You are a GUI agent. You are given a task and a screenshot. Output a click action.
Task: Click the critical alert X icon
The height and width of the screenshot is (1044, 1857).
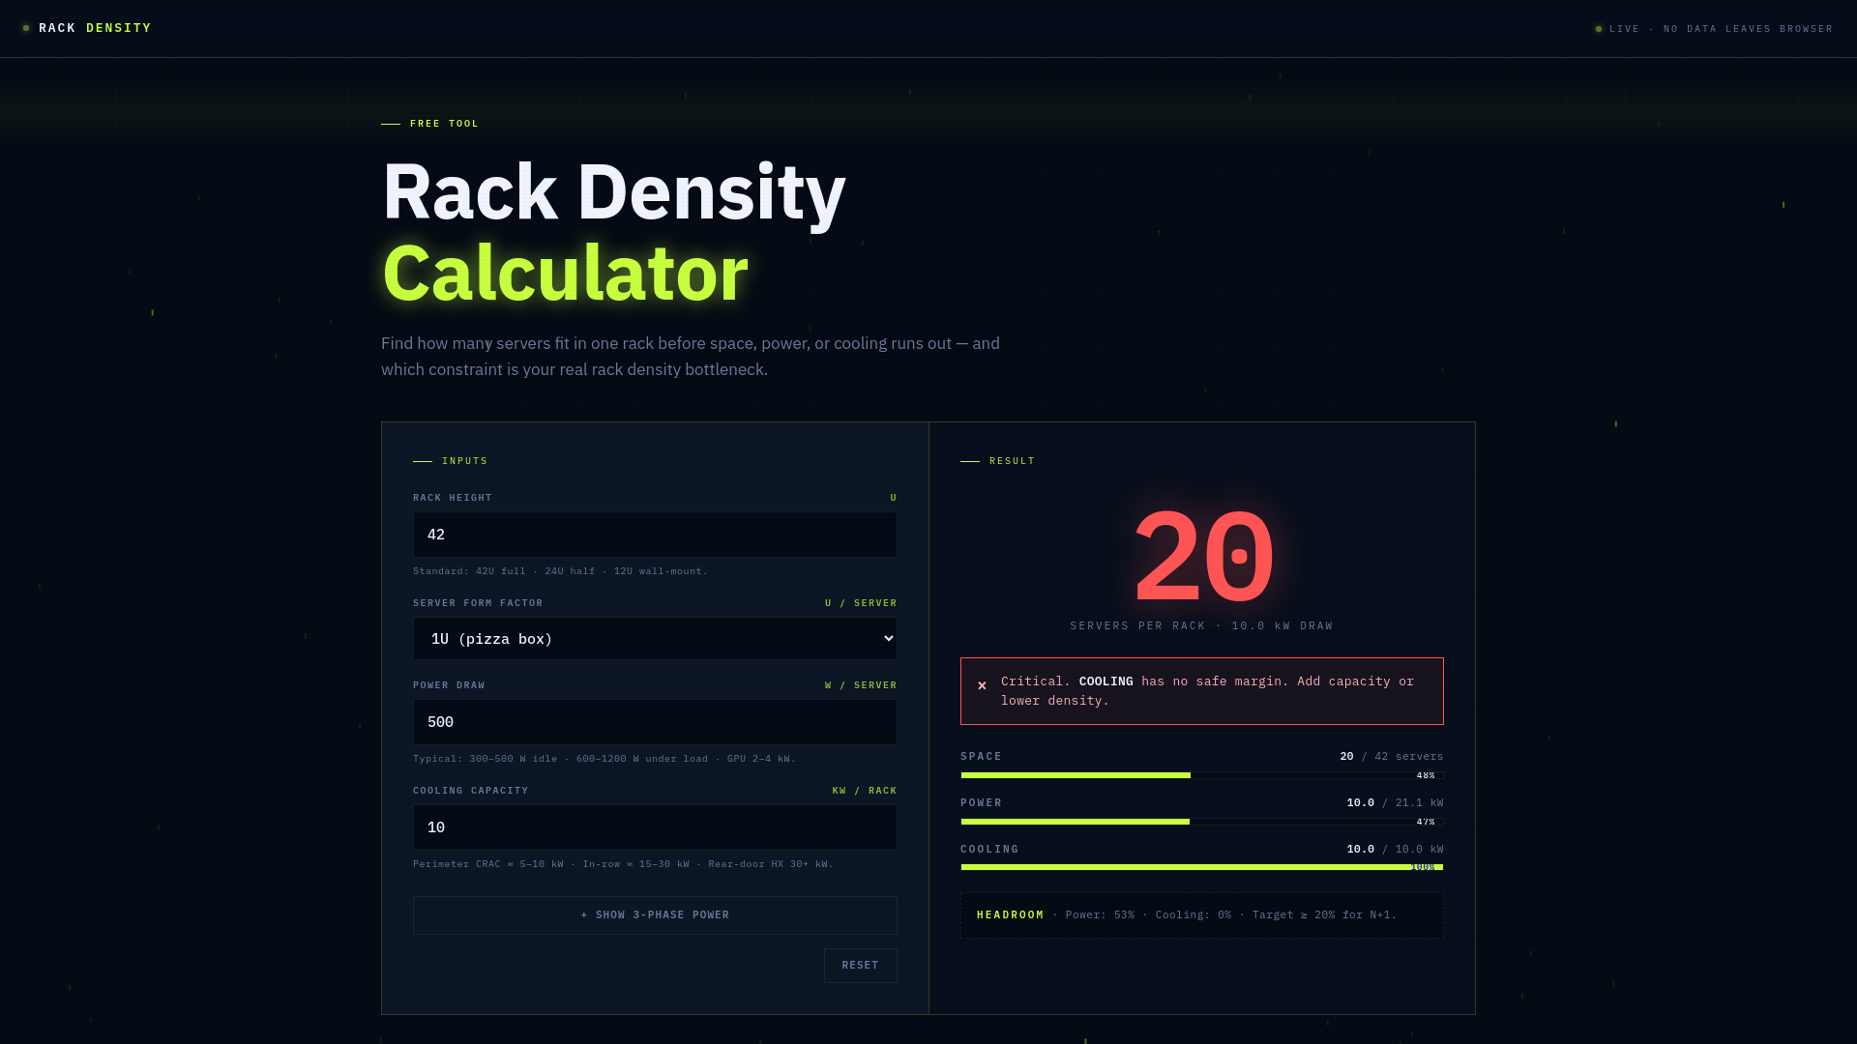click(x=982, y=685)
